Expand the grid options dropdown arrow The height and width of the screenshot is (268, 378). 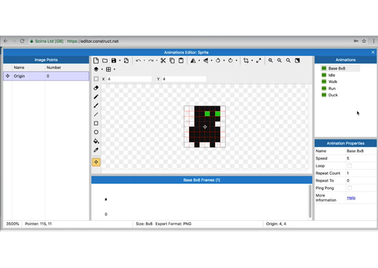114,69
